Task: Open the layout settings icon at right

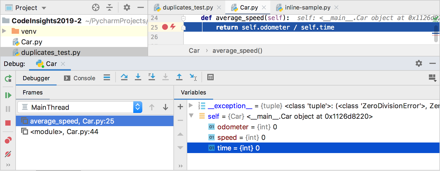Action: point(433,78)
